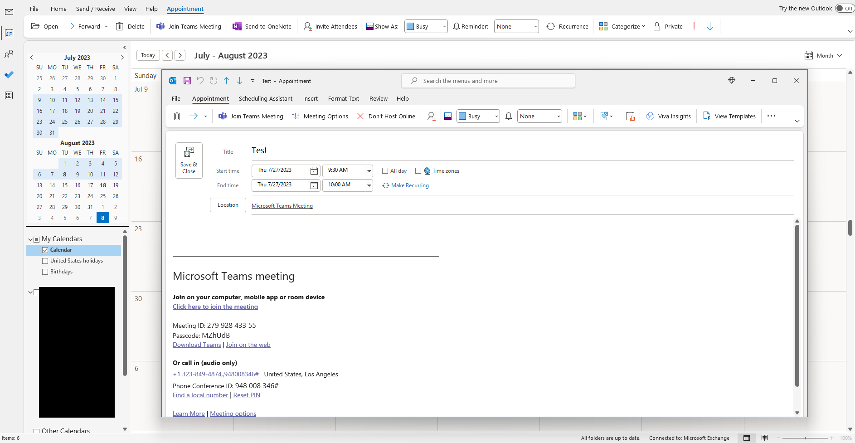Click Don't Host Online button
The width and height of the screenshot is (855, 443).
(x=386, y=116)
